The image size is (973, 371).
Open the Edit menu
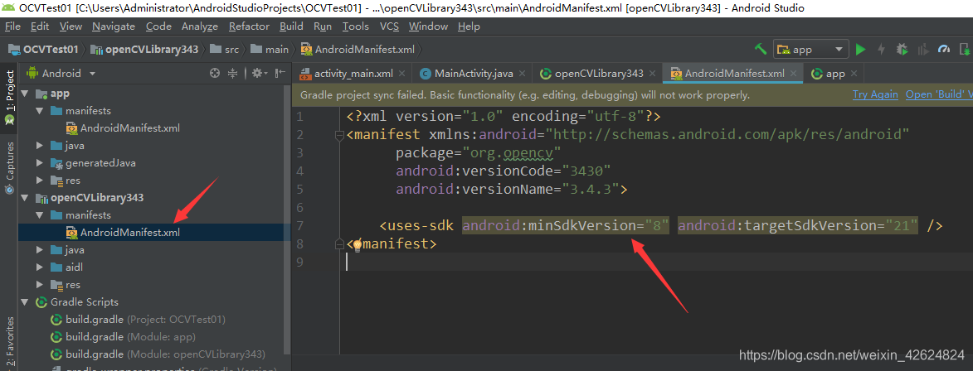pos(40,26)
